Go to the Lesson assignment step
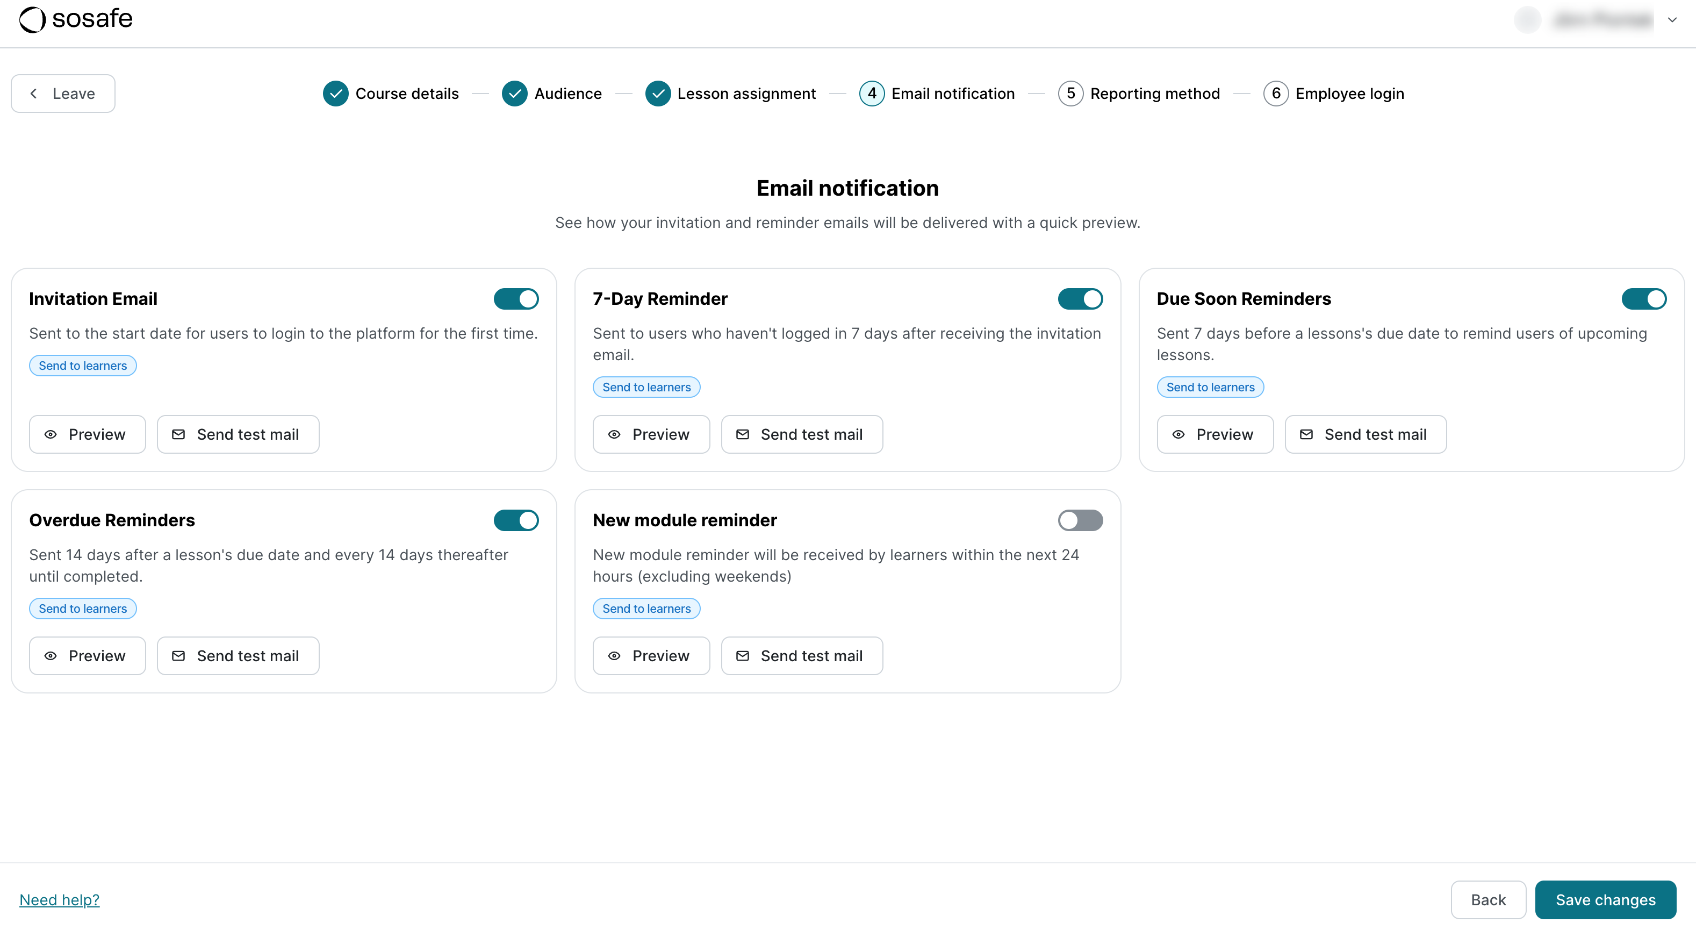 coord(730,94)
